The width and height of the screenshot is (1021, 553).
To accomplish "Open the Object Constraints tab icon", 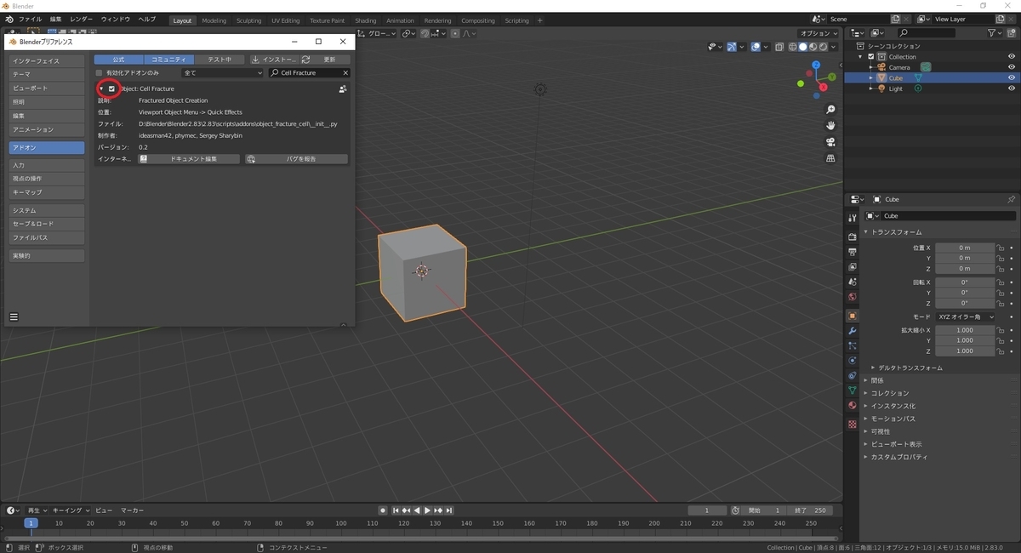I will coord(852,375).
